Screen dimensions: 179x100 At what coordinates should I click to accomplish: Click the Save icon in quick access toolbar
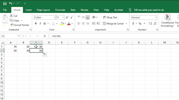[x=5, y=4]
